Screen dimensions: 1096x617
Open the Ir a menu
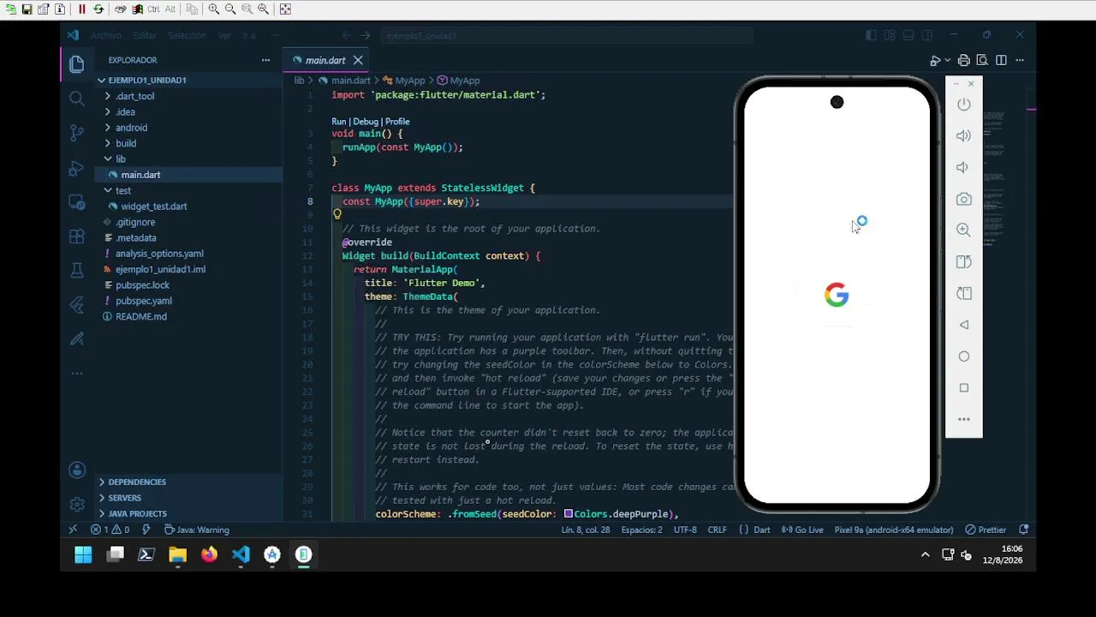coord(249,35)
